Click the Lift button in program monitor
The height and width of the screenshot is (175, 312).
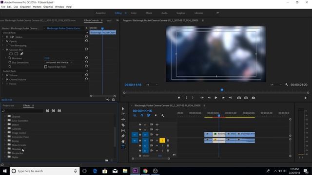[239, 98]
